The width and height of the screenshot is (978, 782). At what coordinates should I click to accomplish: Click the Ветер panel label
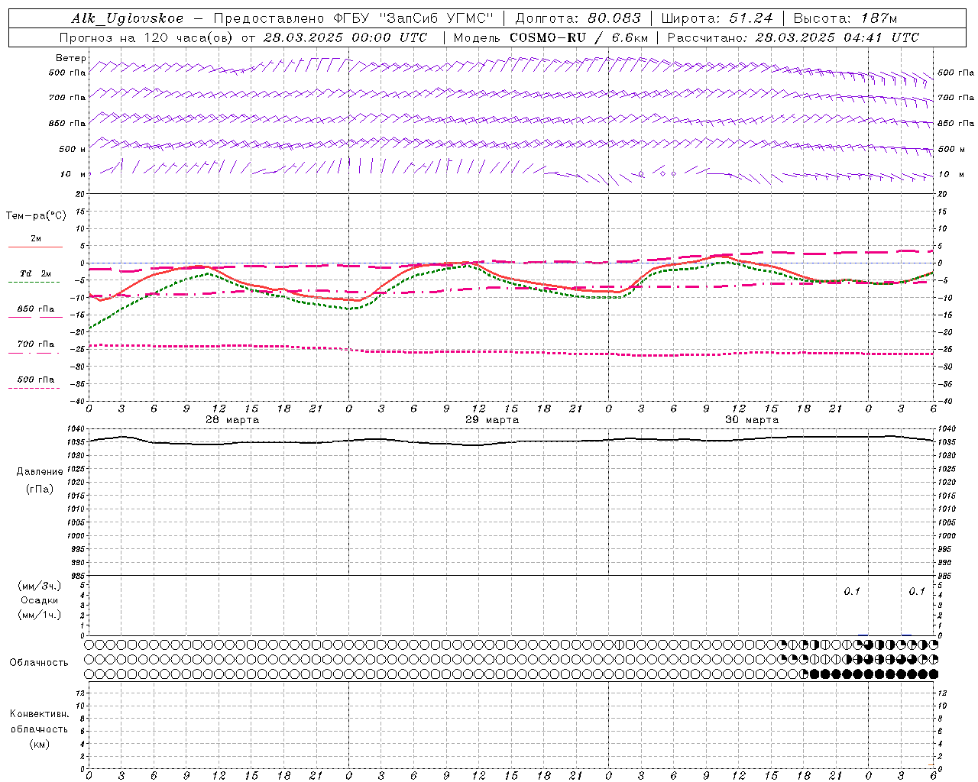pyautogui.click(x=70, y=58)
